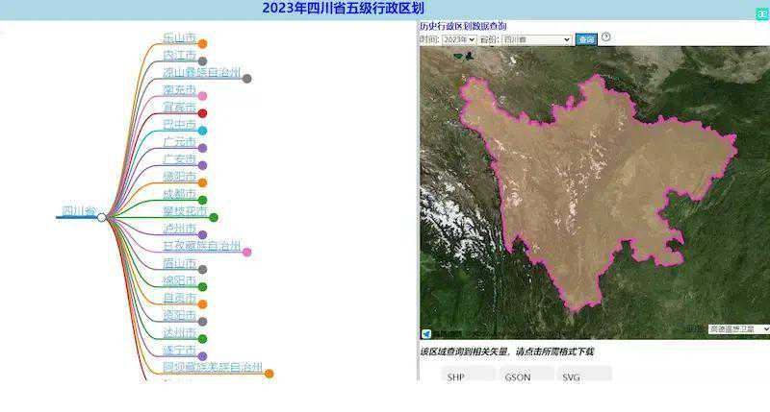
Task: Expand the green node next to 成都市
Action: (202, 200)
